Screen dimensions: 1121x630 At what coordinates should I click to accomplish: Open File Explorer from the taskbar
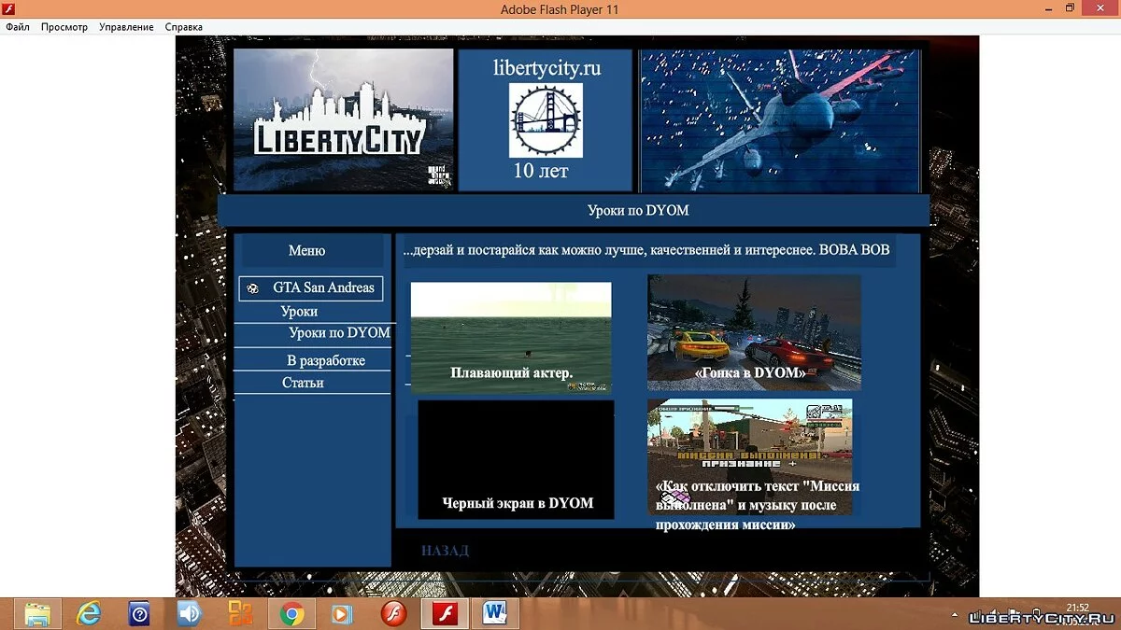point(38,613)
